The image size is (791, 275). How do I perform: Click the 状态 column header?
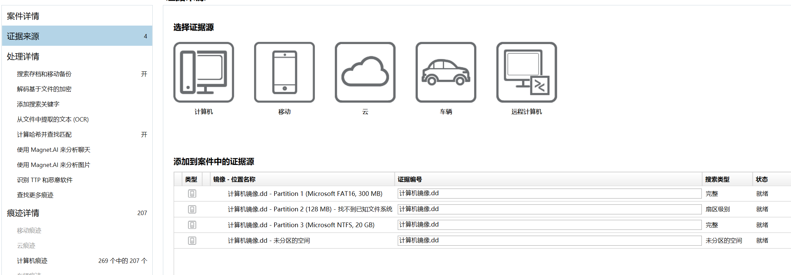[772, 179]
